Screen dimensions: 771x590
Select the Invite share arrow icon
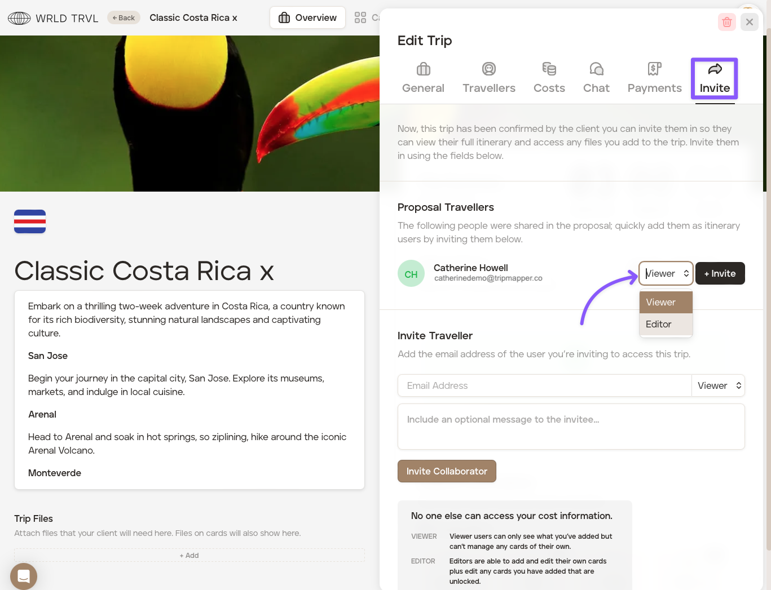(715, 69)
